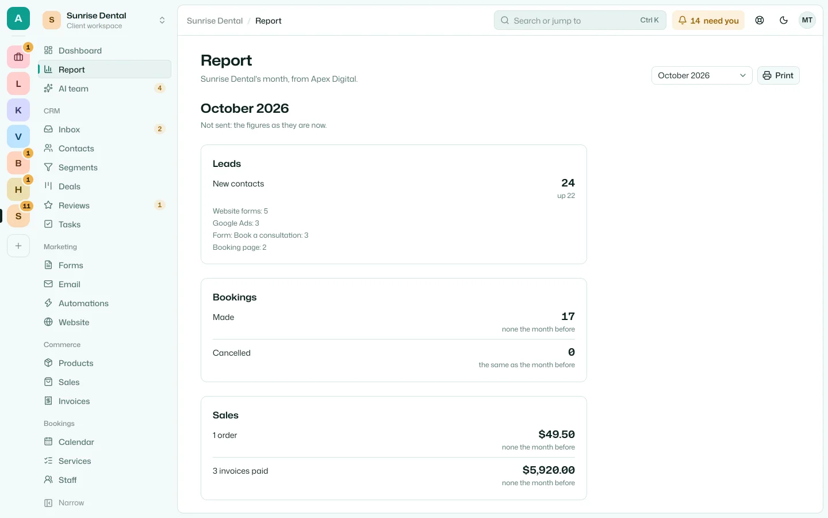Image resolution: width=828 pixels, height=518 pixels.
Task: Open Dashboard in the sidebar
Action: [105, 51]
